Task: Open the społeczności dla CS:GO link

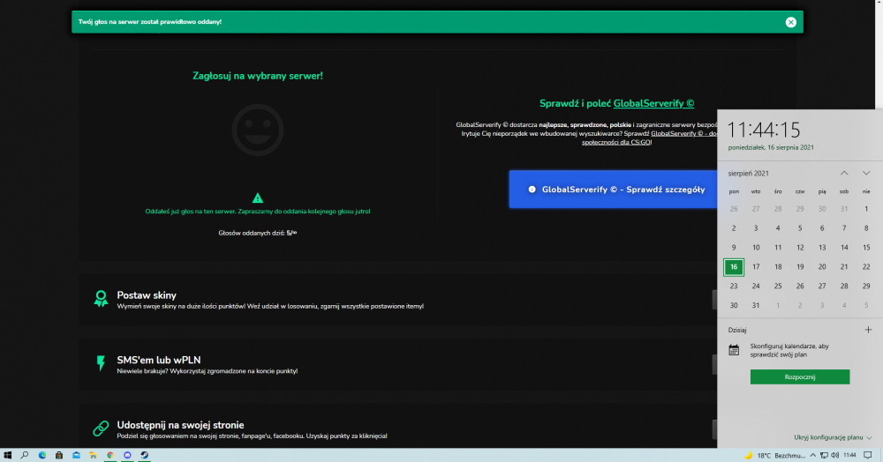Action: coord(616,142)
